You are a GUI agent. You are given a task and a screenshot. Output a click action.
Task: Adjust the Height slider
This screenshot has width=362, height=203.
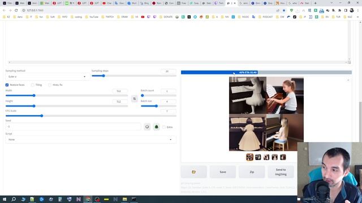(67, 106)
